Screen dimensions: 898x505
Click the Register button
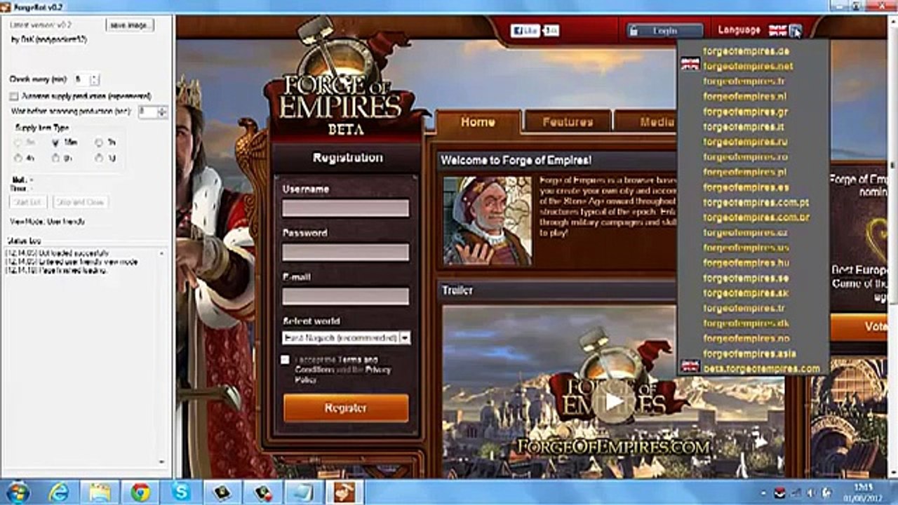point(346,408)
